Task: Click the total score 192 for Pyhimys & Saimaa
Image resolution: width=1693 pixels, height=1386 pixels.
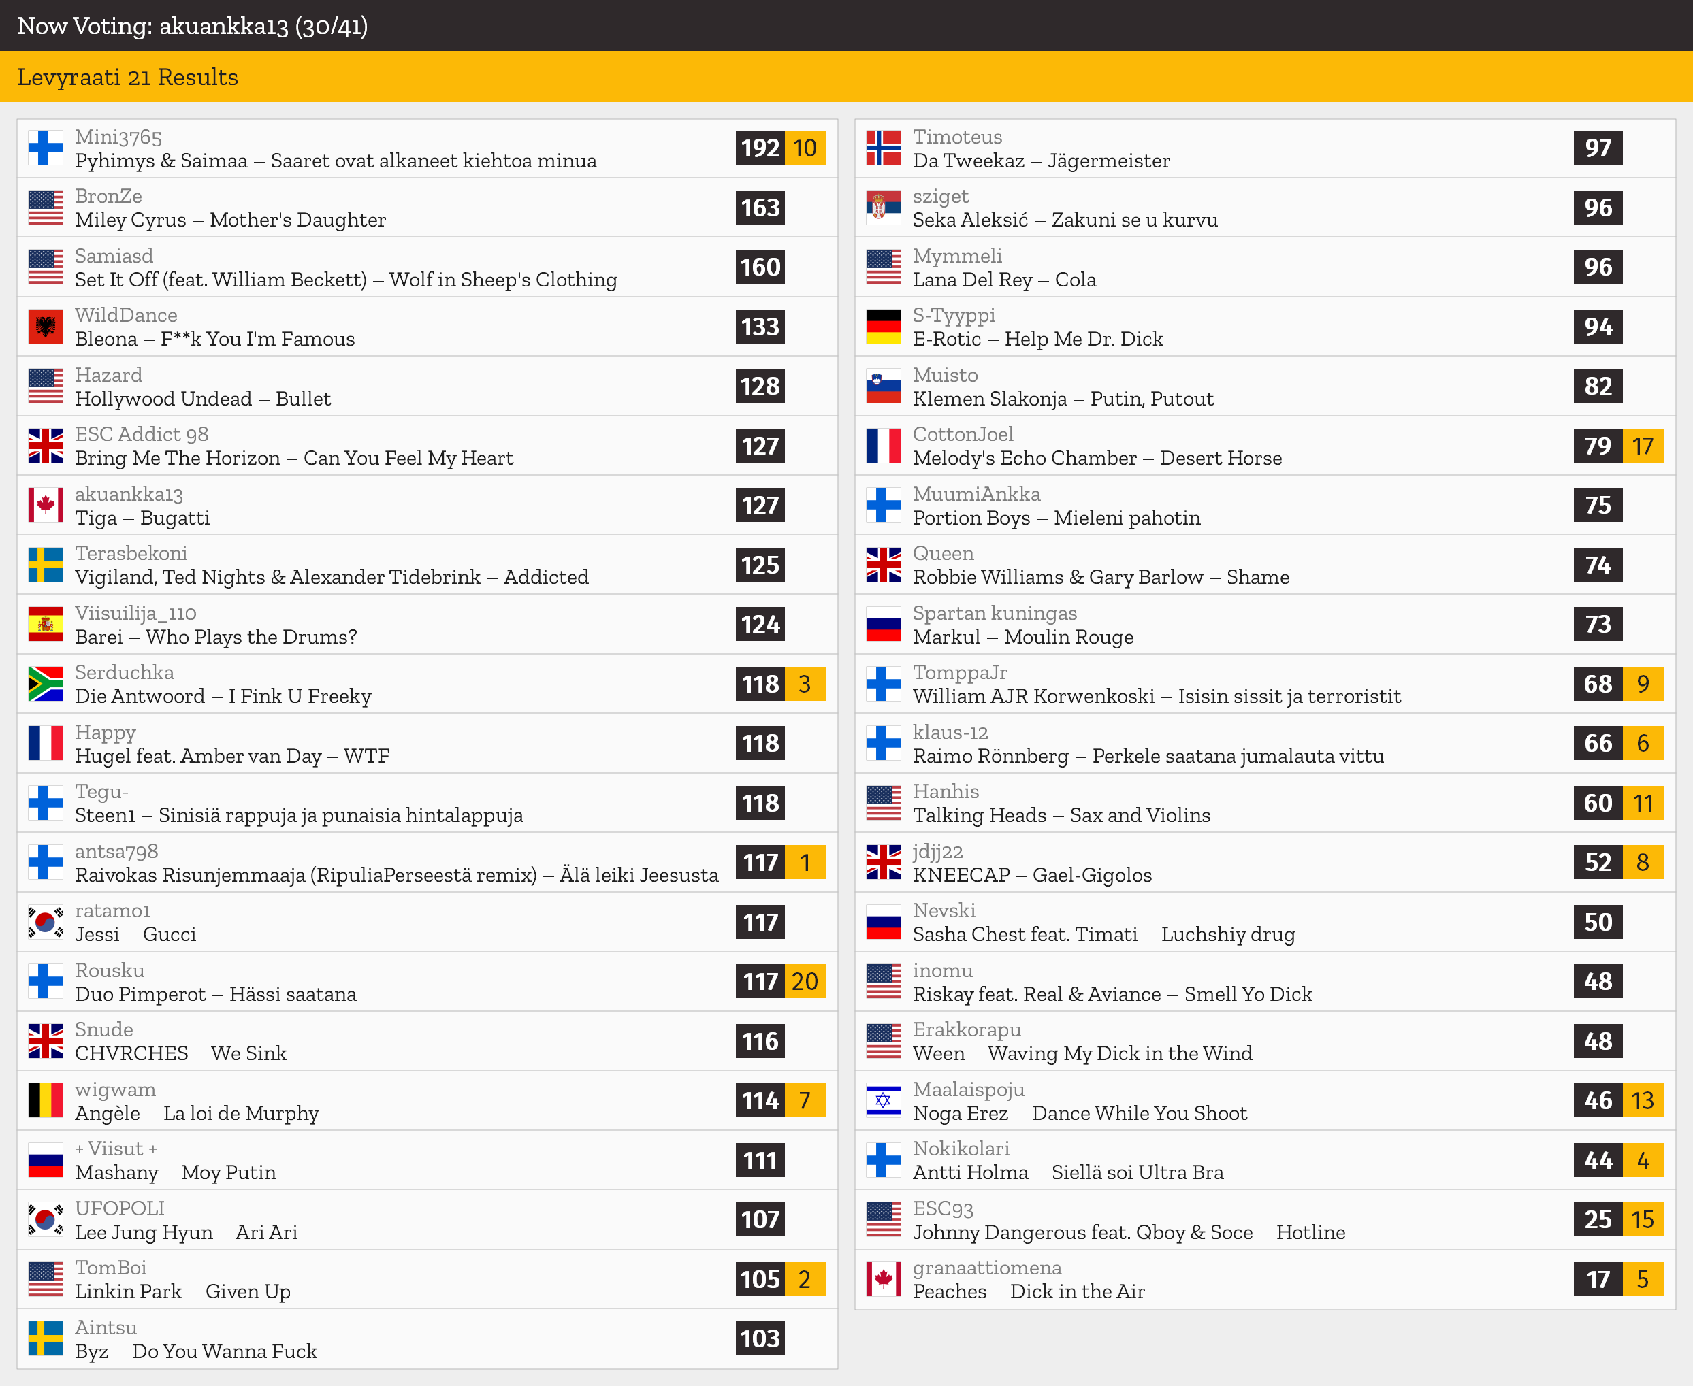Action: coord(760,148)
